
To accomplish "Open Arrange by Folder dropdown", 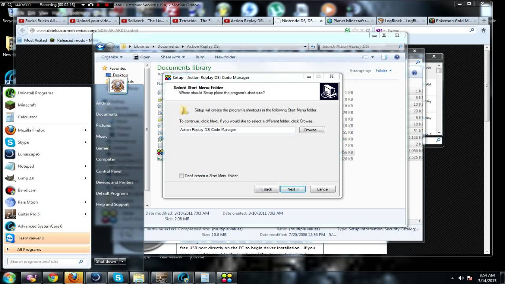I will pyautogui.click(x=383, y=71).
